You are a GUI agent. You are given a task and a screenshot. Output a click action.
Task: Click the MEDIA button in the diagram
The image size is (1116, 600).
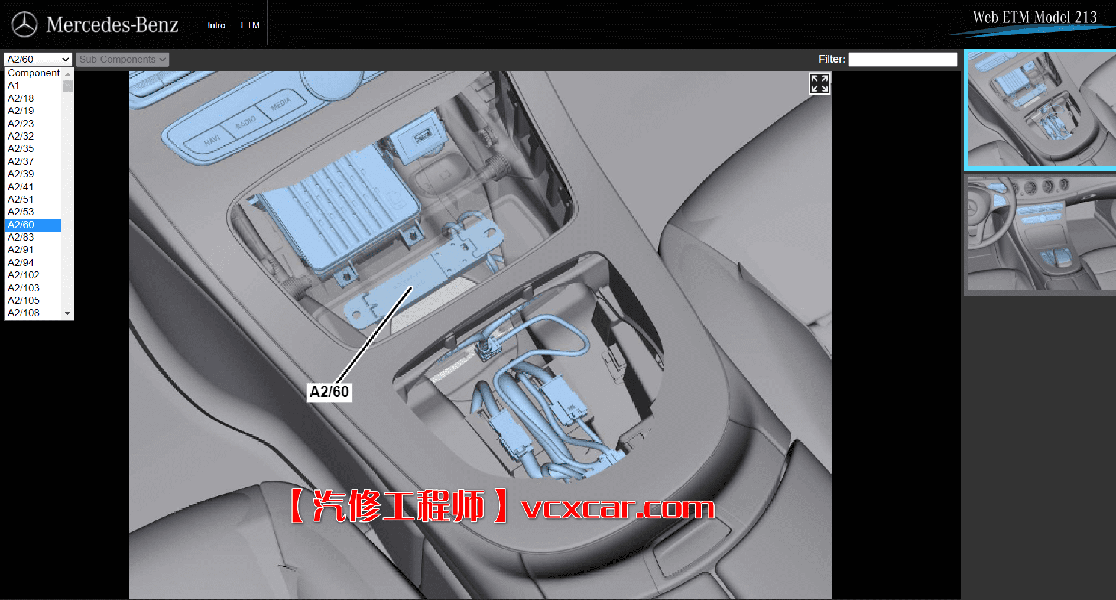tap(281, 105)
